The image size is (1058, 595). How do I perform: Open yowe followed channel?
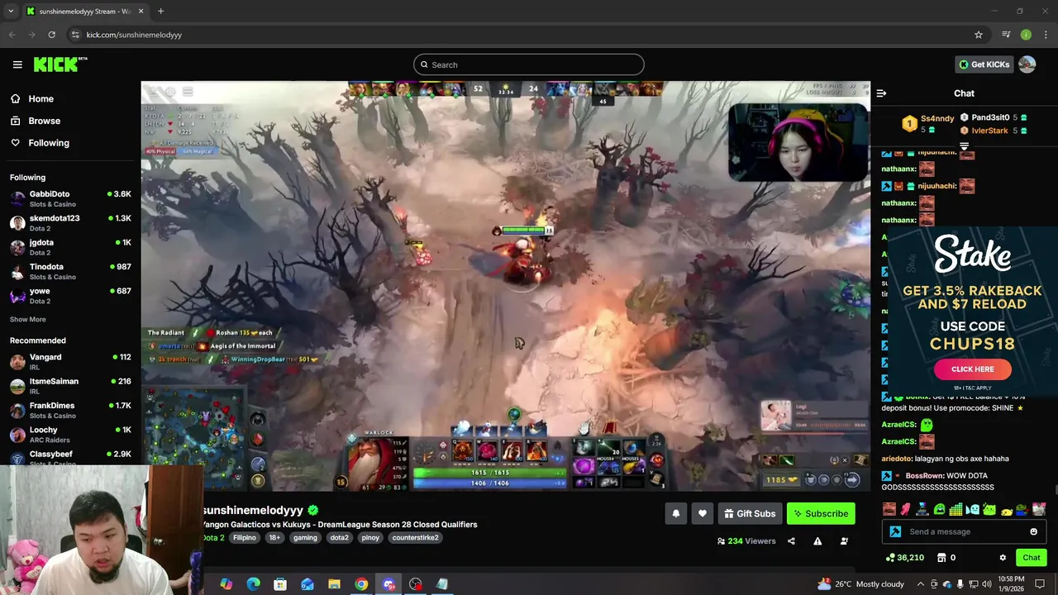(70, 295)
